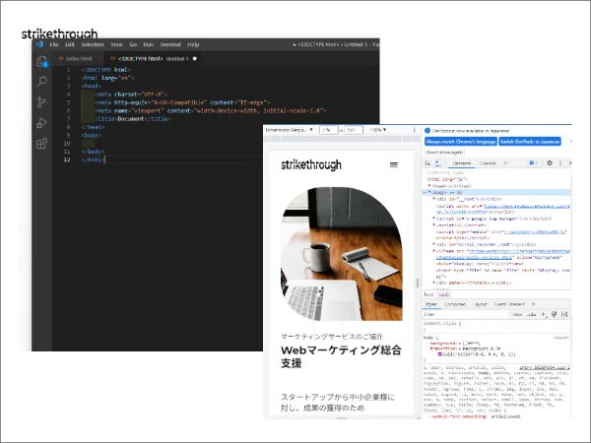Click the hamburger menu on the webpage

394,164
